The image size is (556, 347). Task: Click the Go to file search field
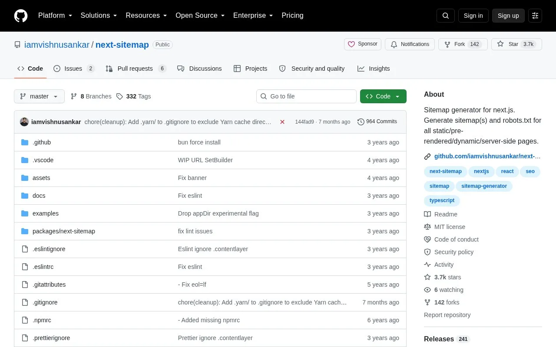pos(306,96)
